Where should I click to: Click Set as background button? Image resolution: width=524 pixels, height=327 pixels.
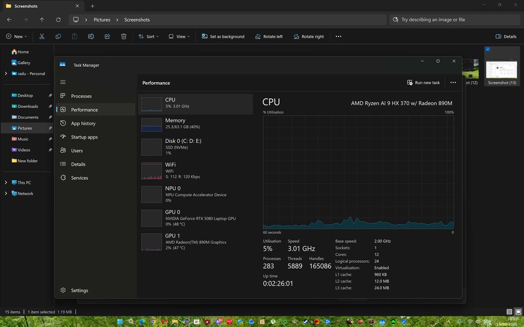click(x=223, y=37)
